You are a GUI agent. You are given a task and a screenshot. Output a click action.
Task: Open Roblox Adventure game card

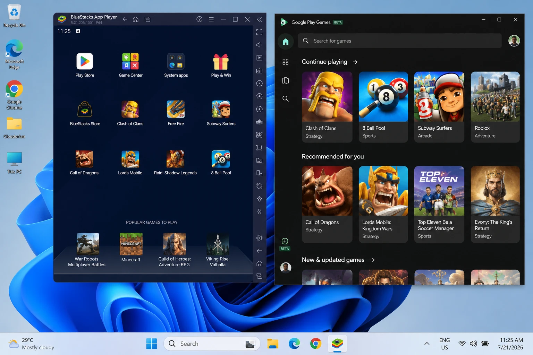(x=495, y=107)
